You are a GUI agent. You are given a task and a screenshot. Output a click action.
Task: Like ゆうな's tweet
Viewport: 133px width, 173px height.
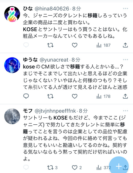pos(75,96)
